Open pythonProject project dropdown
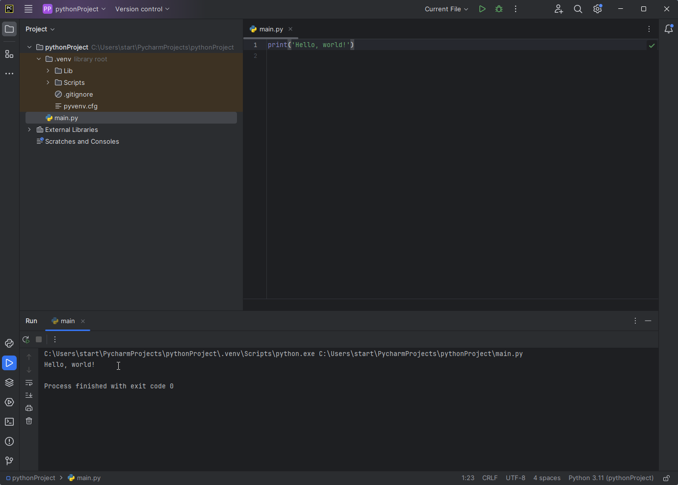 pos(74,9)
